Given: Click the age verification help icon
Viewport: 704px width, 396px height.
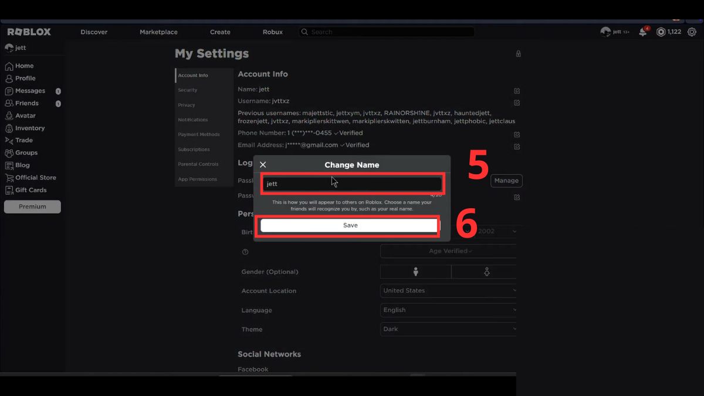Looking at the screenshot, I should click(x=245, y=252).
